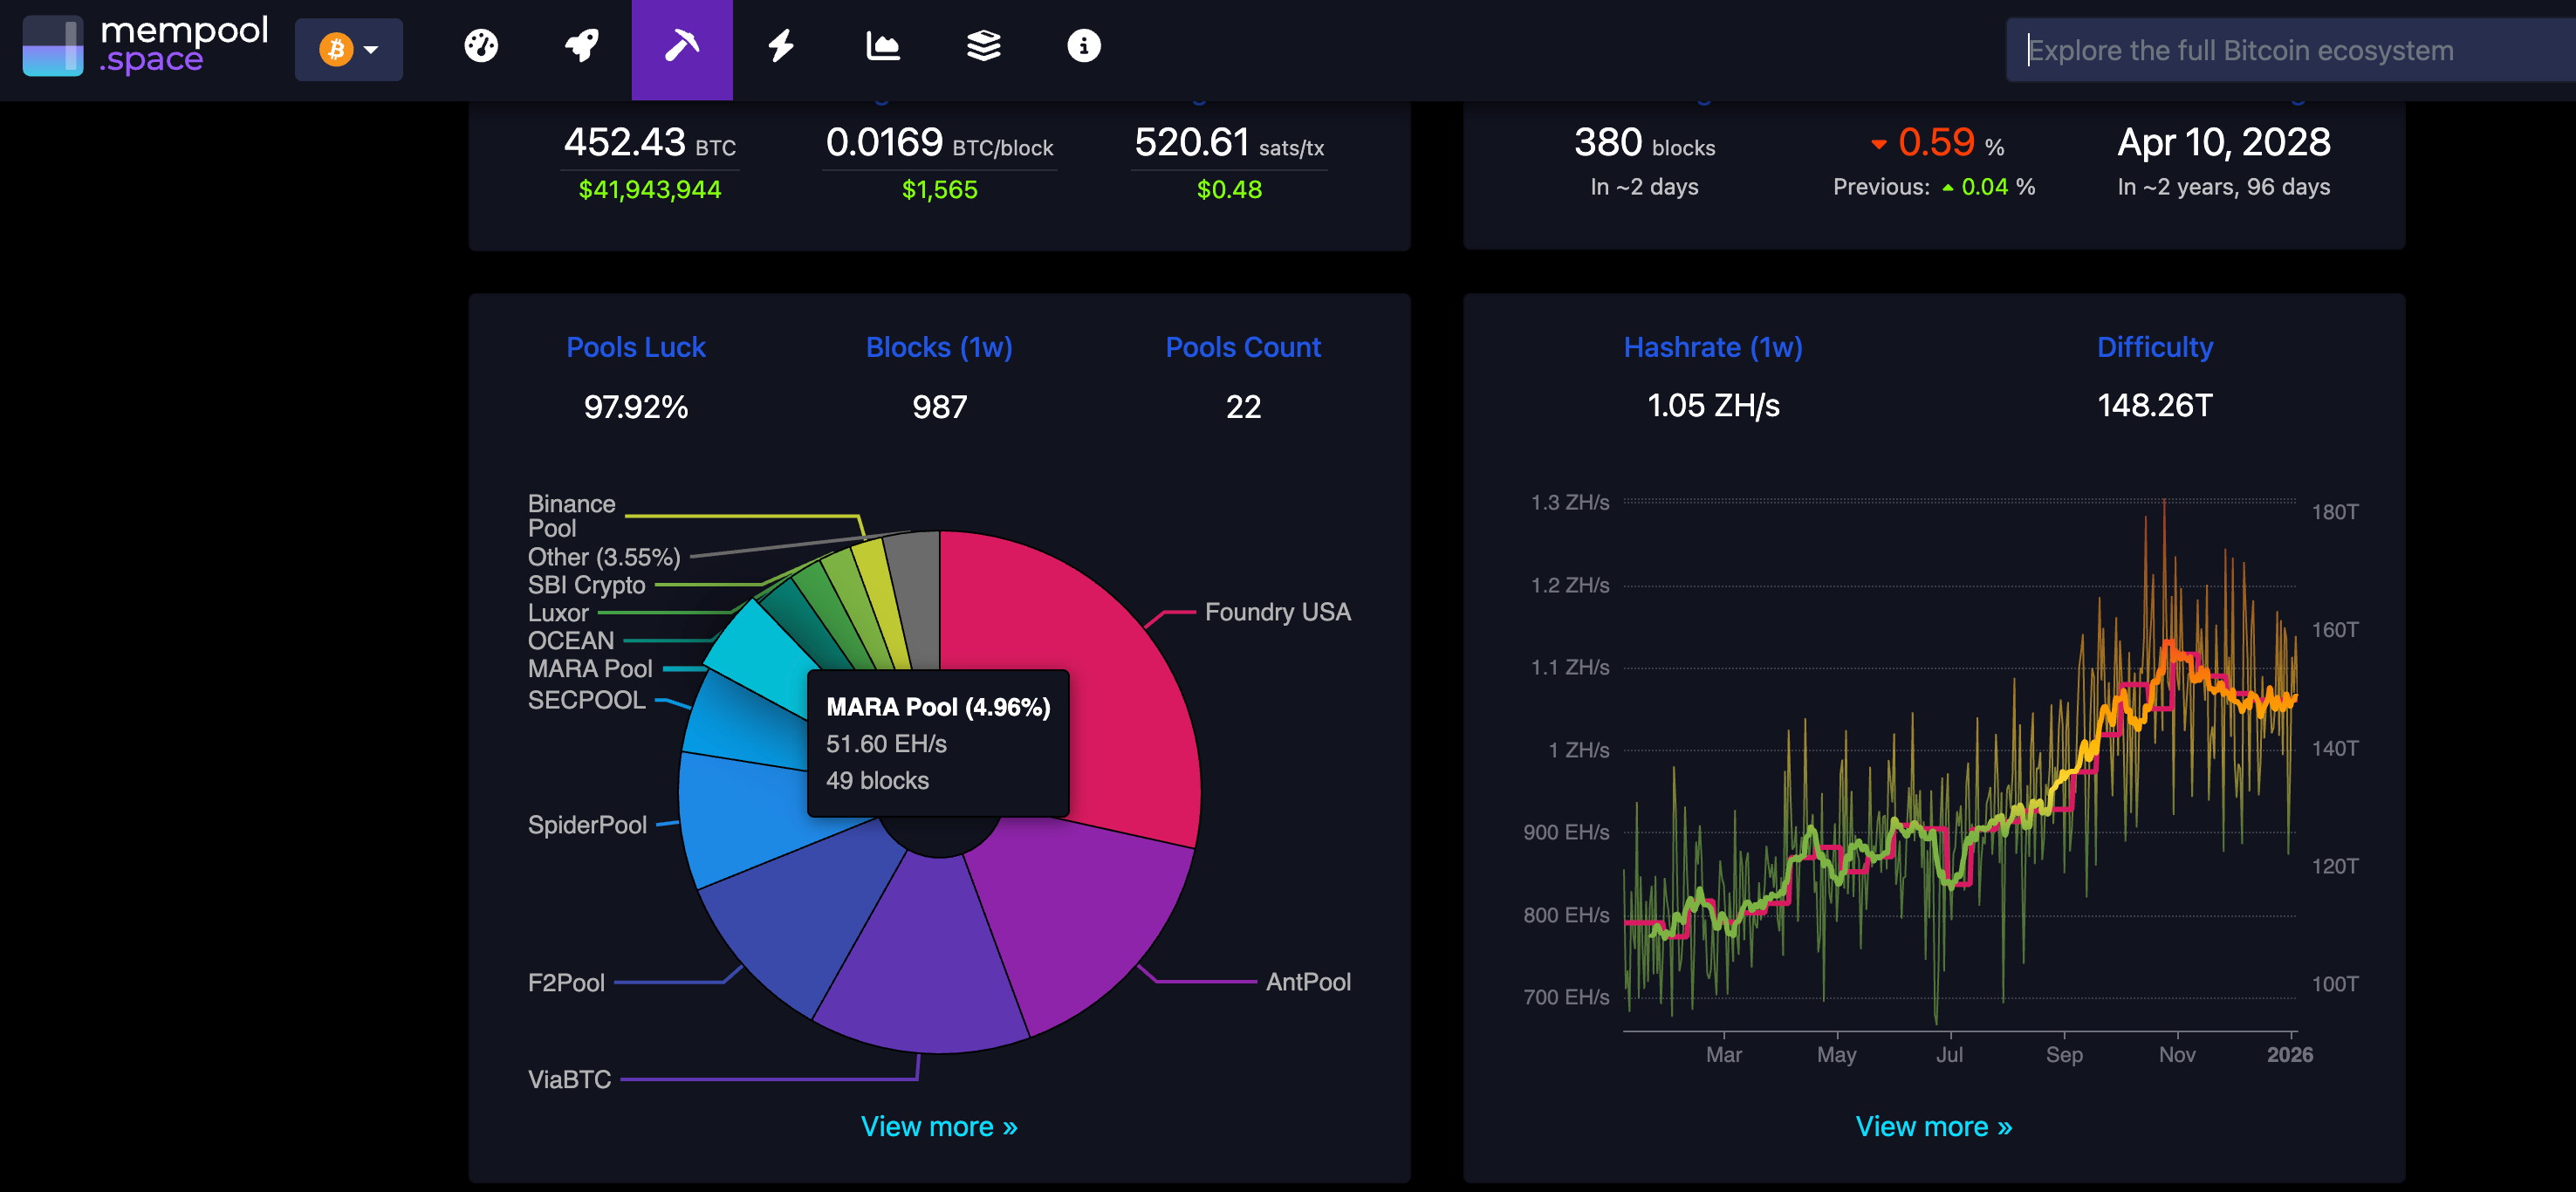2576x1192 pixels.
Task: Open the Lightning bolt icon
Action: click(x=781, y=47)
